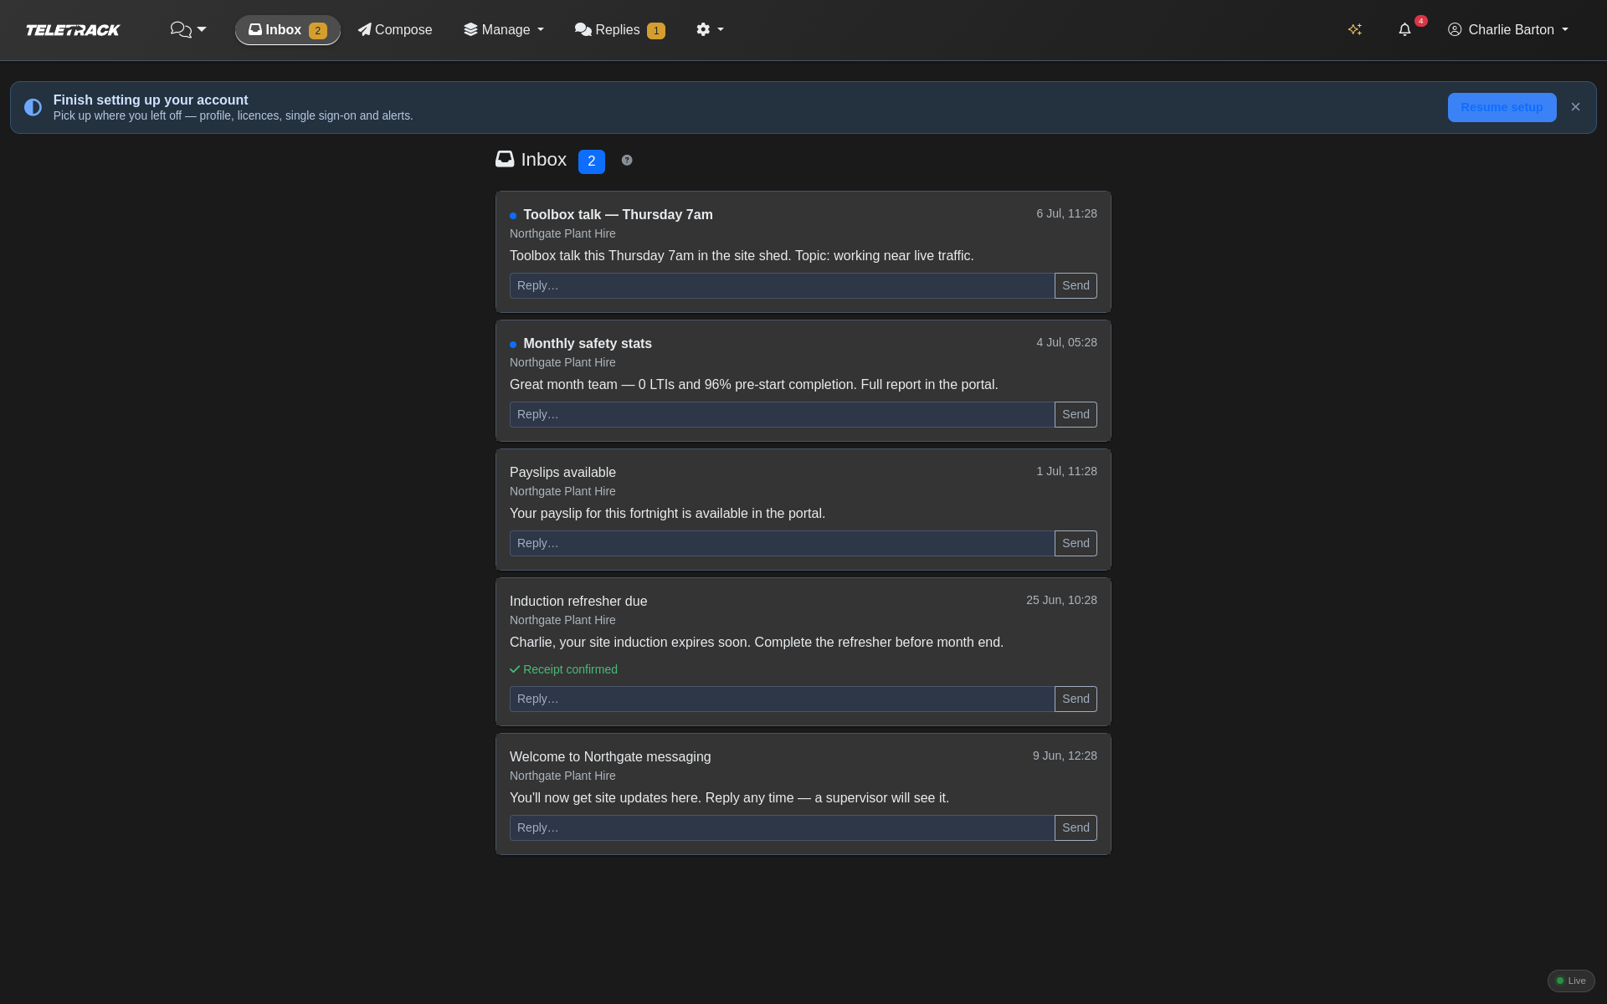Click the 9 Jun, 12:28 timestamp

[x=1065, y=756]
